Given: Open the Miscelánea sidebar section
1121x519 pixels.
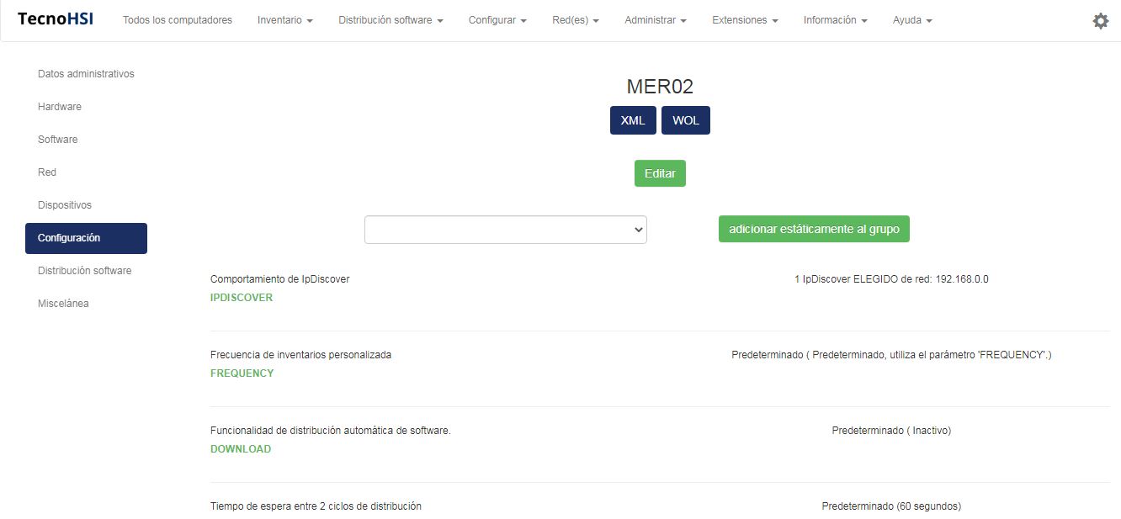Looking at the screenshot, I should tap(63, 304).
